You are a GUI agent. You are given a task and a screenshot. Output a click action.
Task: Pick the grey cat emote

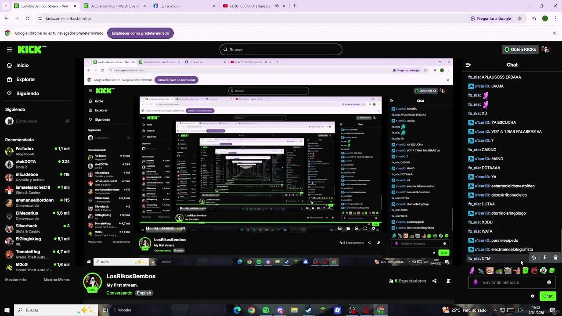point(508,270)
